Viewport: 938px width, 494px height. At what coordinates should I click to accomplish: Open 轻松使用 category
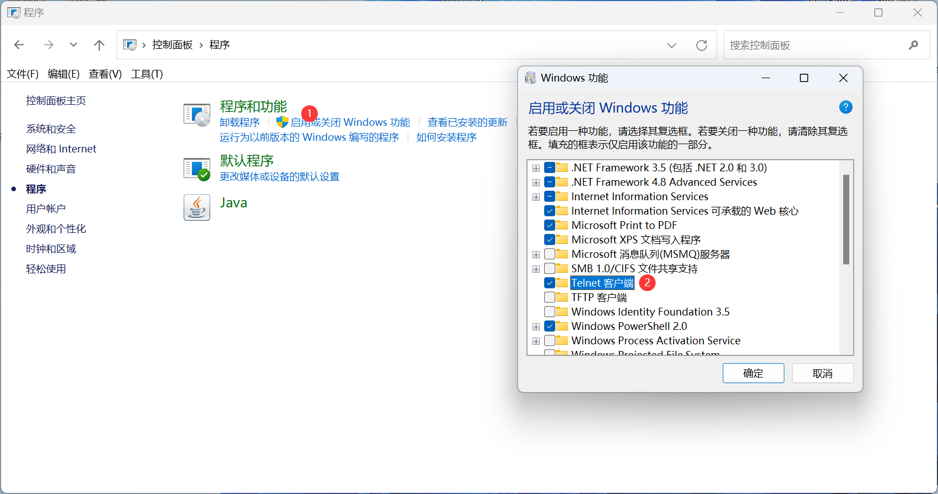46,268
